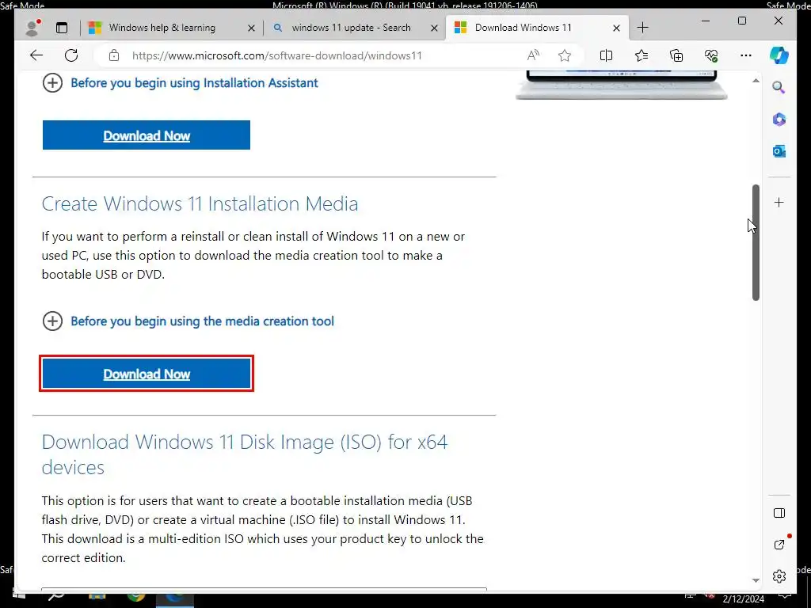Add a sidebar app with plus
811x608 pixels.
pyautogui.click(x=779, y=202)
